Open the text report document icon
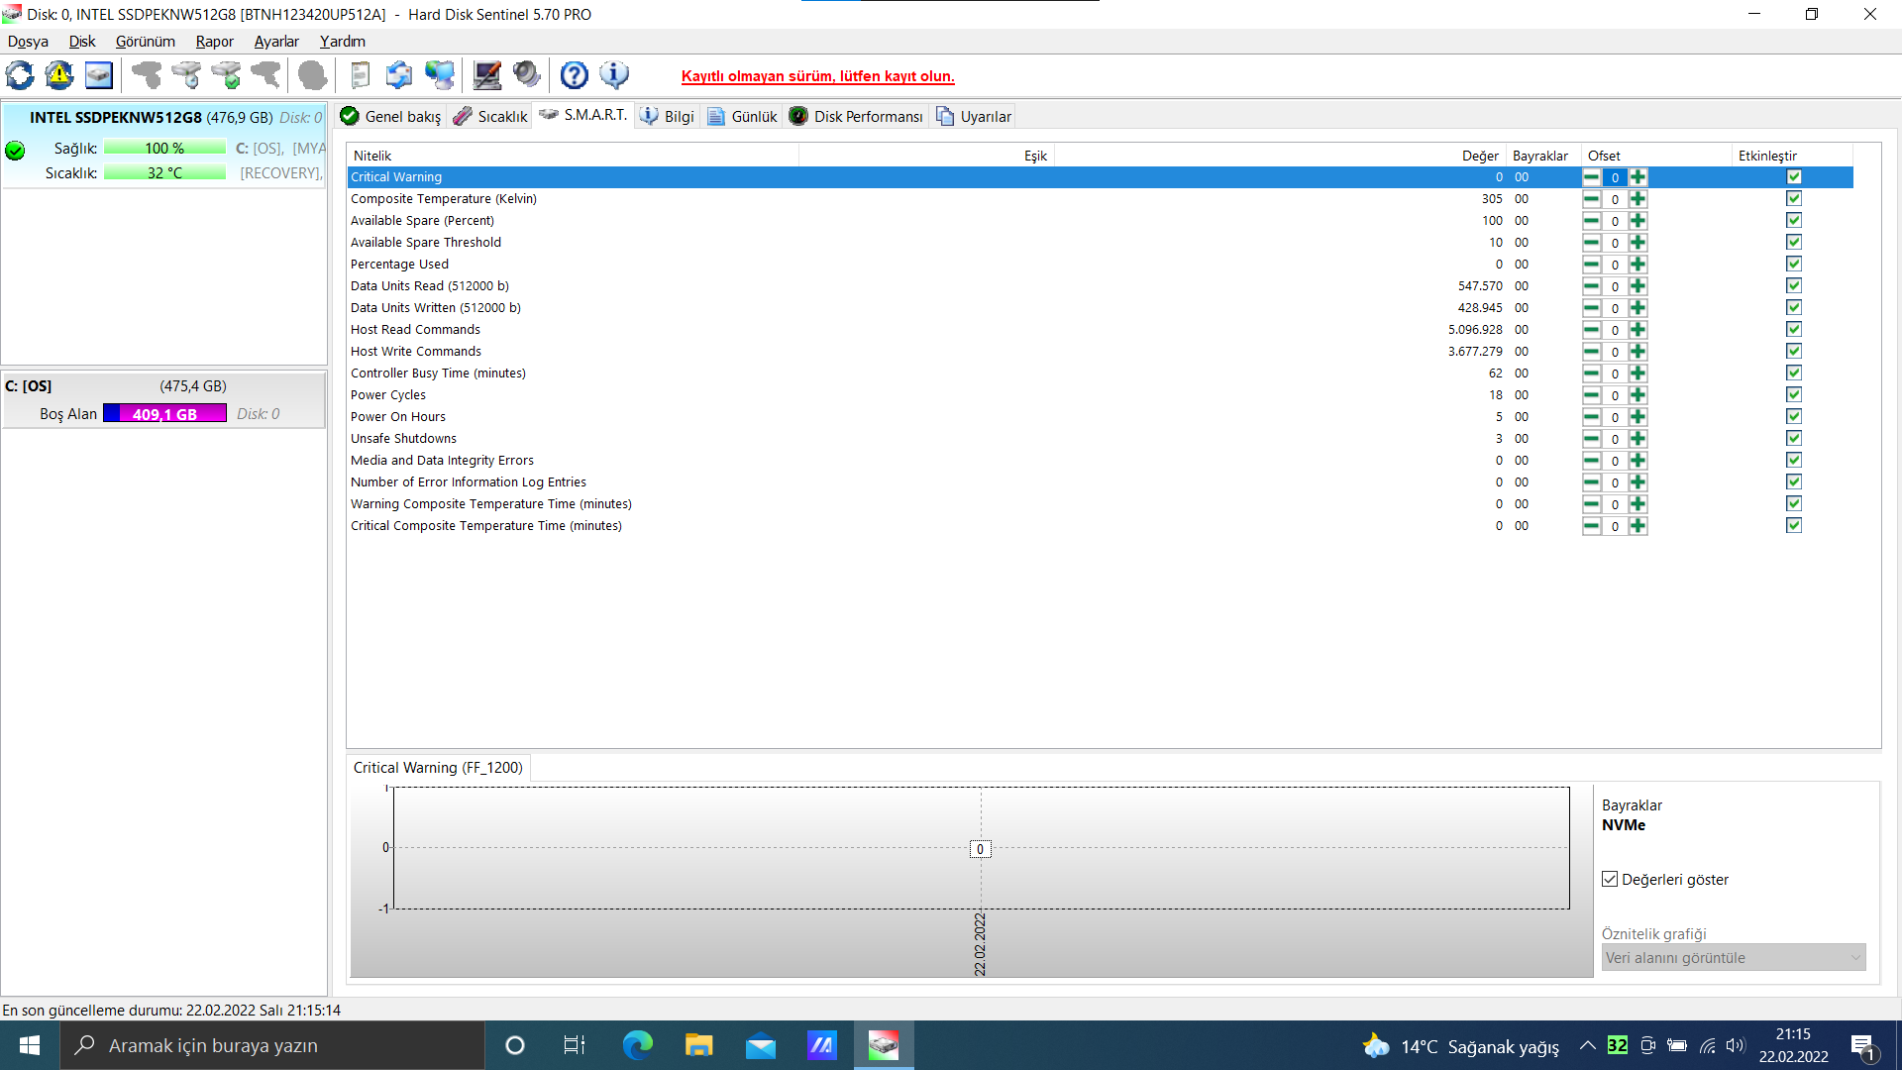The height and width of the screenshot is (1070, 1902). [360, 75]
